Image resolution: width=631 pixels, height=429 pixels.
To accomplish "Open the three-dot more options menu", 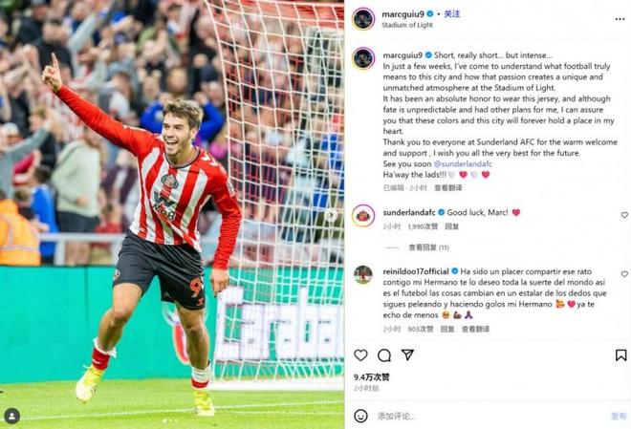I will [620, 19].
